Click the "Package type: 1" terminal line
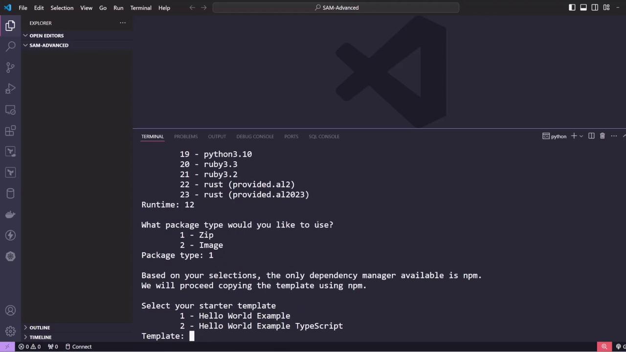This screenshot has width=626, height=352. (x=178, y=255)
